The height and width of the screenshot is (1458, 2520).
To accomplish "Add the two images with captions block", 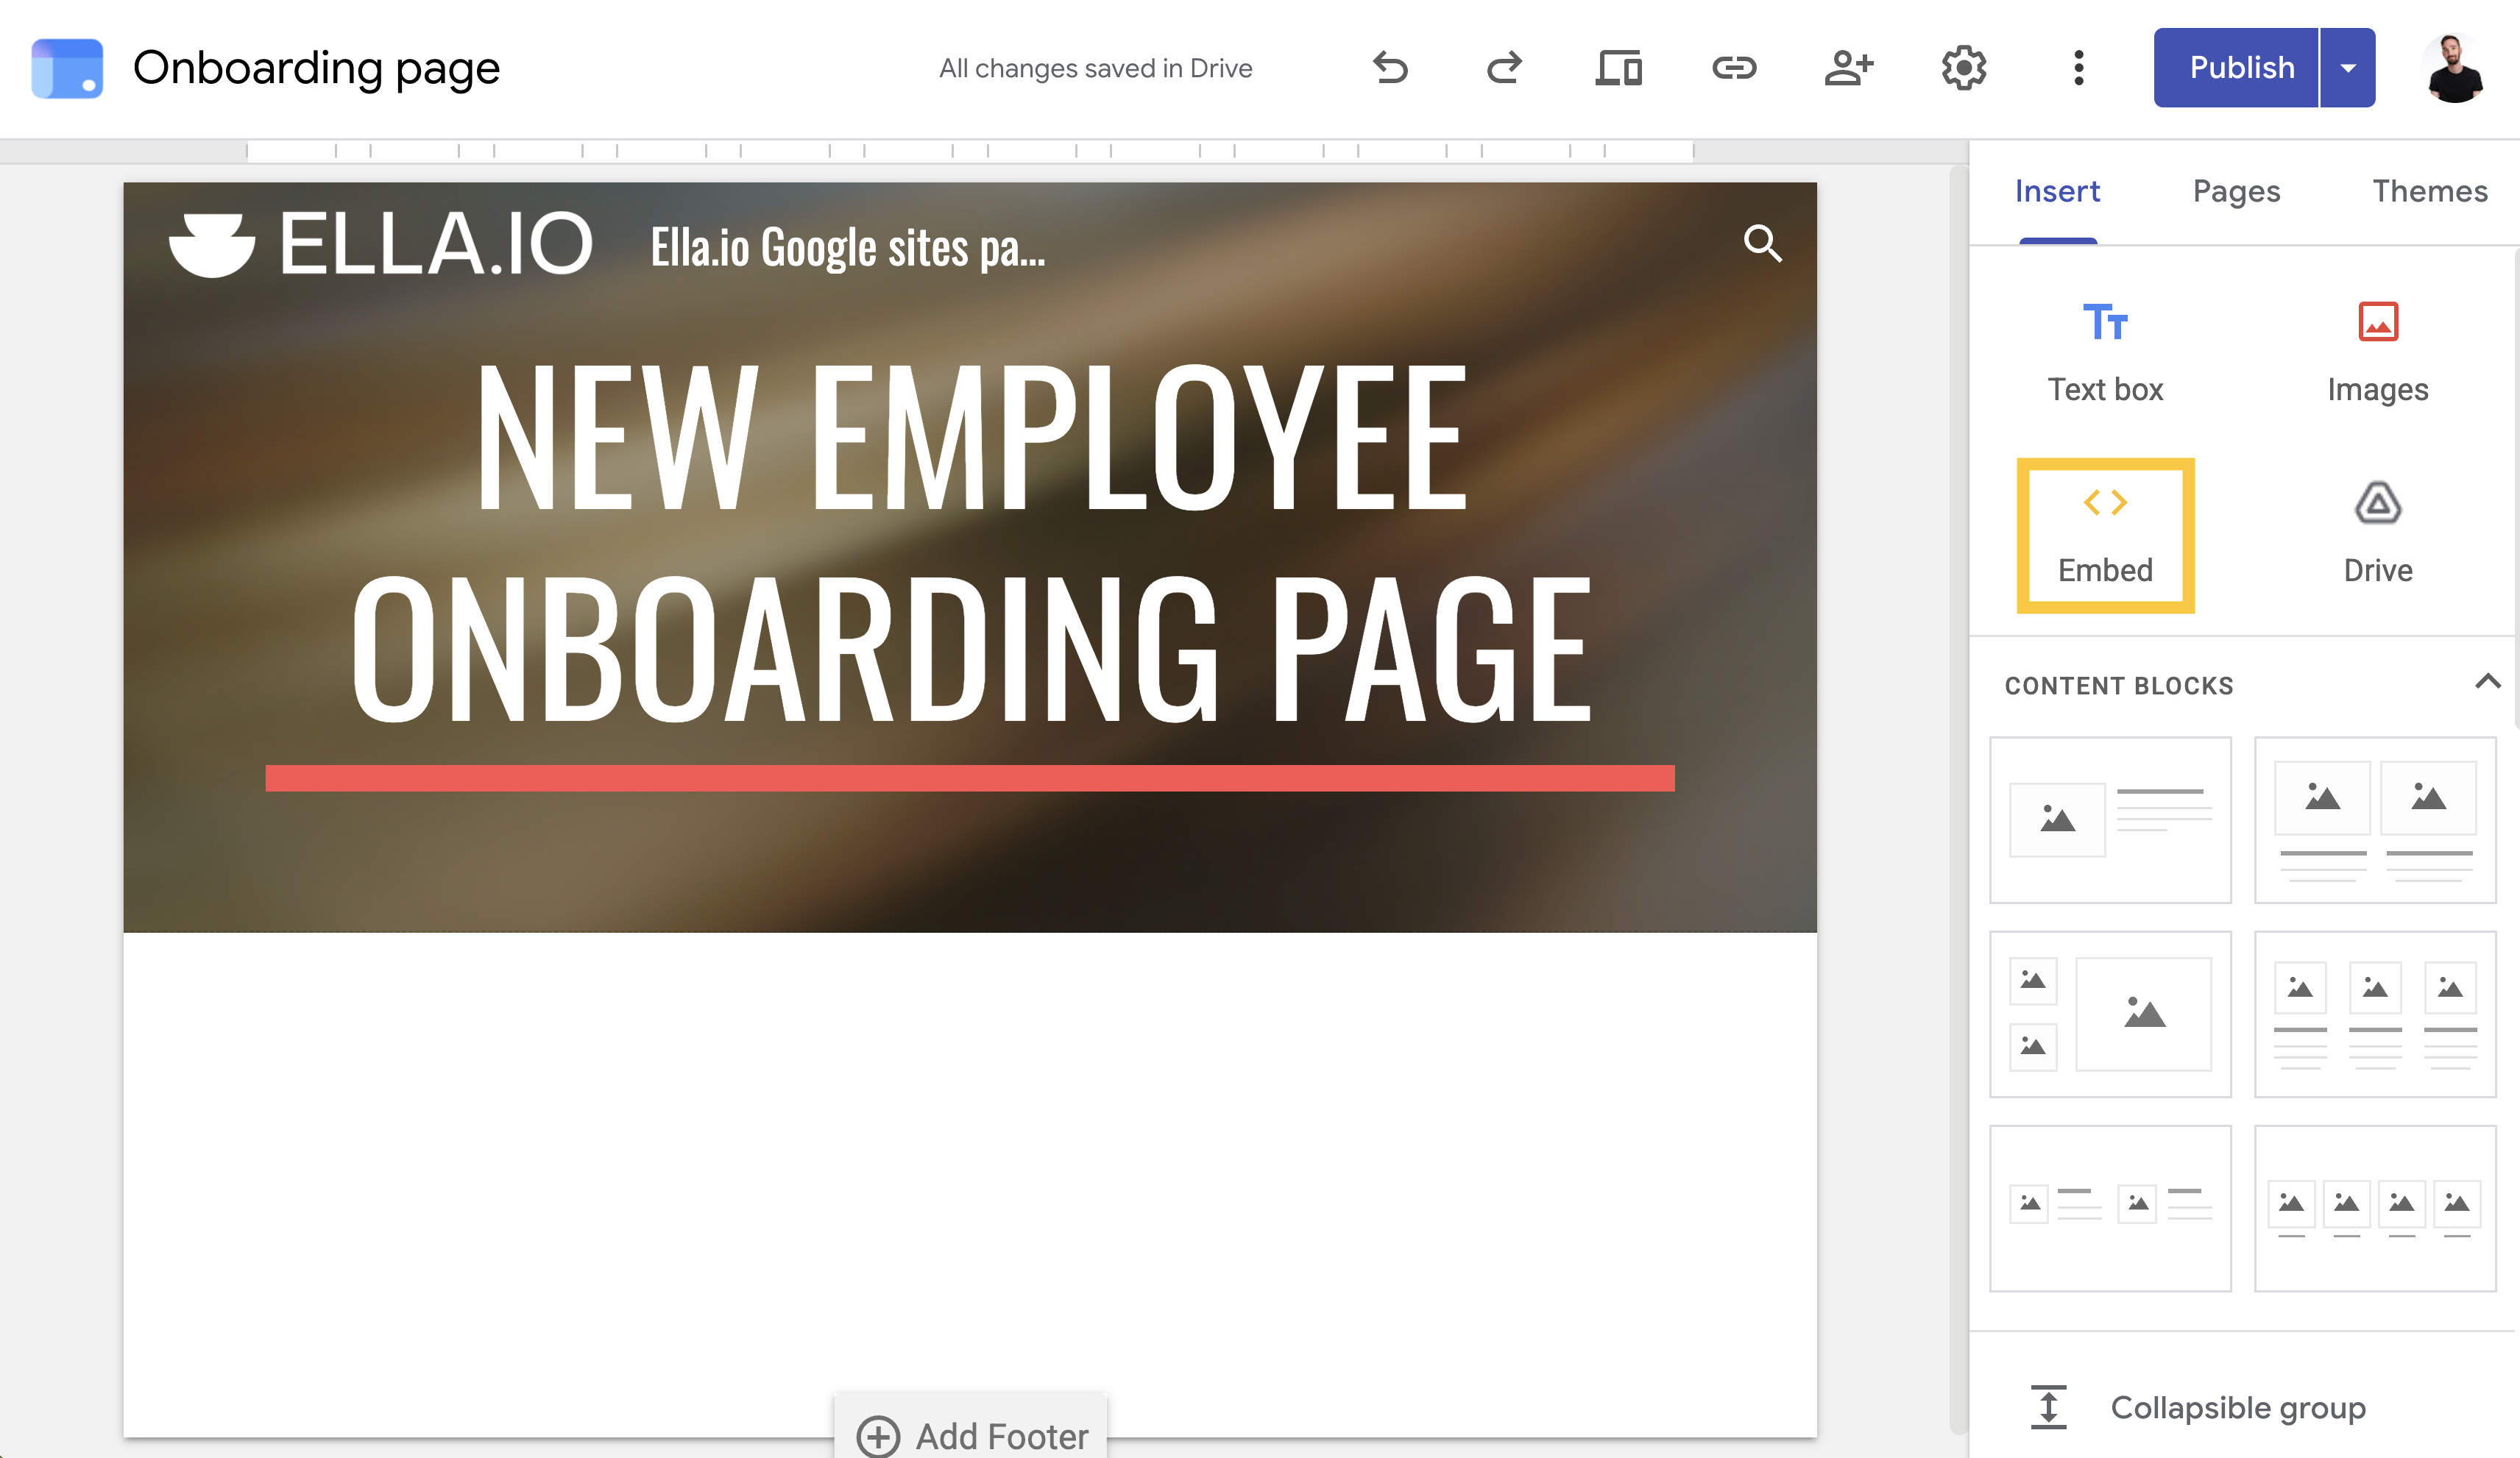I will [x=2375, y=819].
